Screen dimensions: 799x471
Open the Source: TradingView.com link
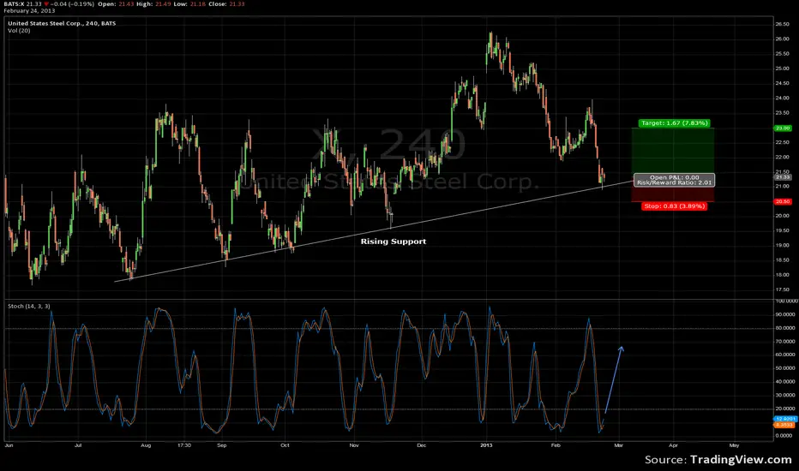tap(718, 460)
